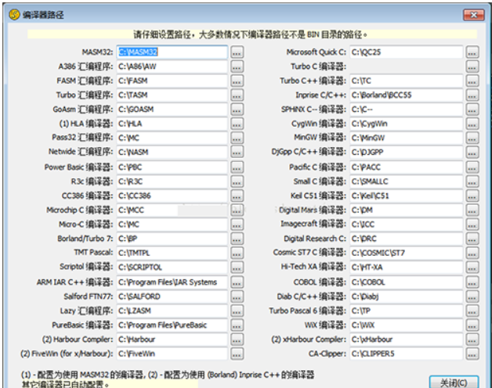The image size is (492, 388).
Task: Click the browse button for MASM32 path
Action: [x=237, y=52]
